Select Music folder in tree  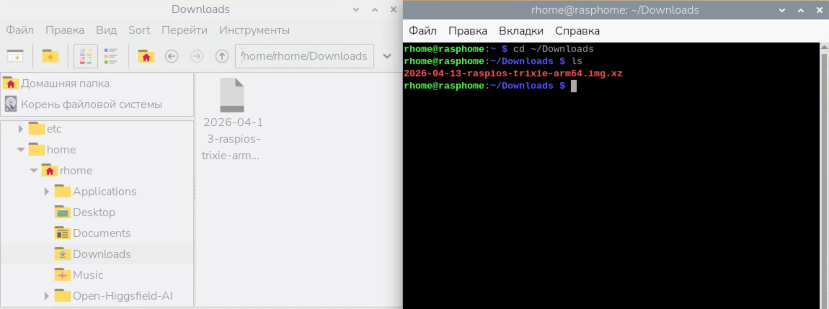pos(88,275)
